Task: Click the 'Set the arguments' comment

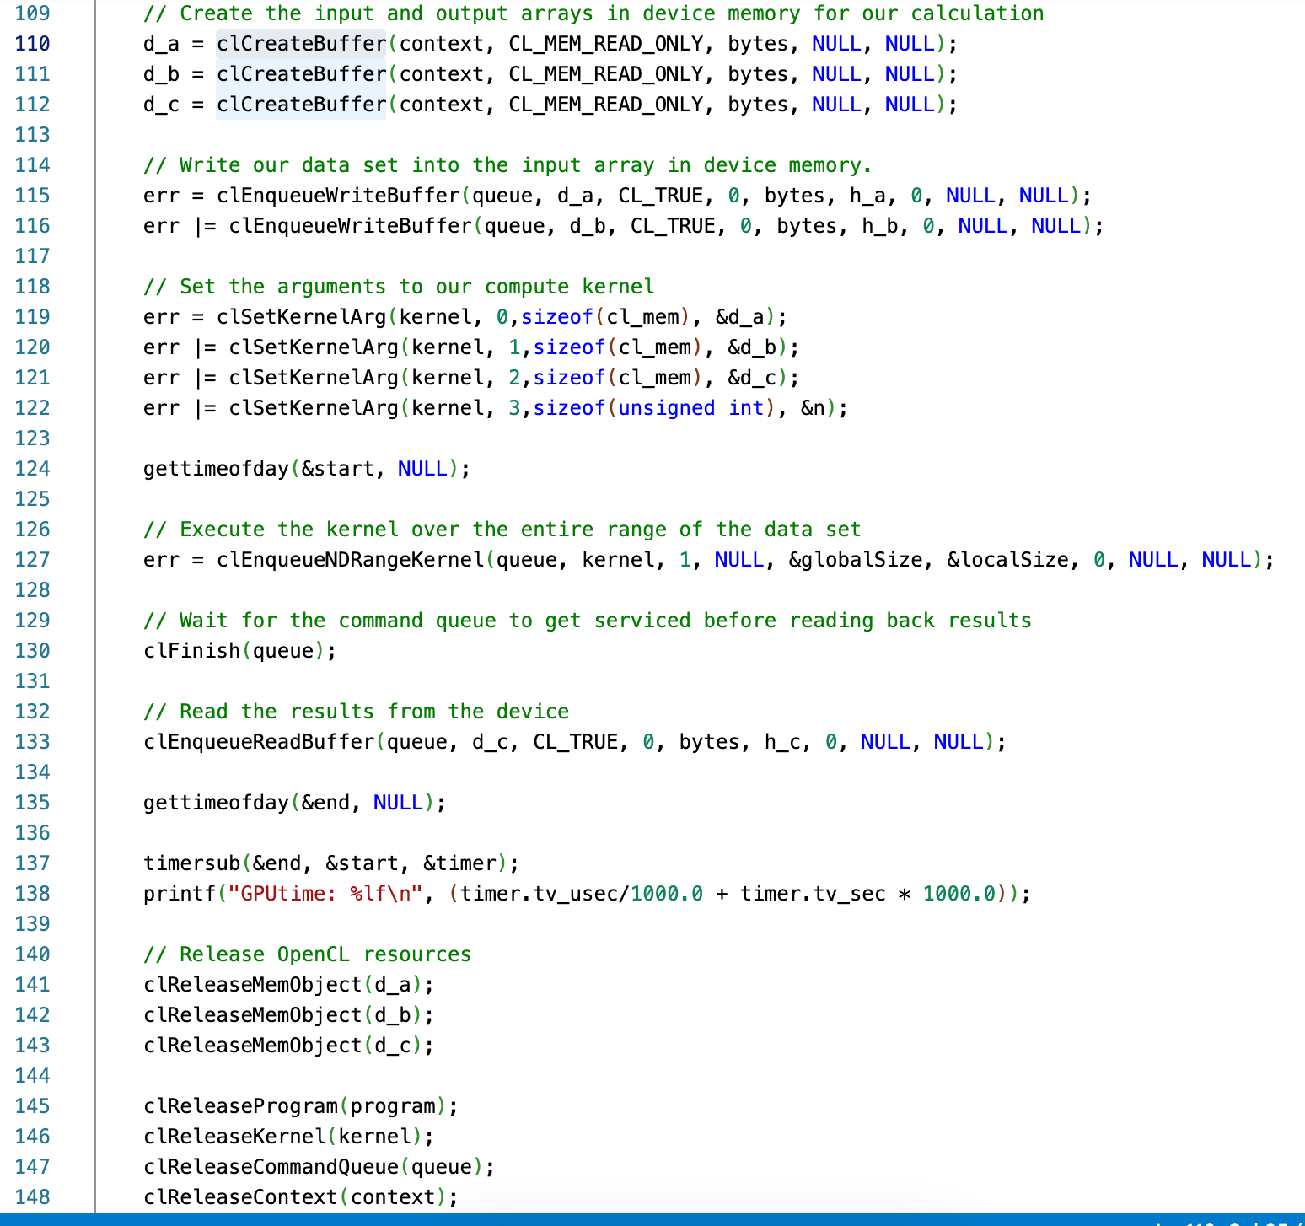Action: tap(399, 287)
